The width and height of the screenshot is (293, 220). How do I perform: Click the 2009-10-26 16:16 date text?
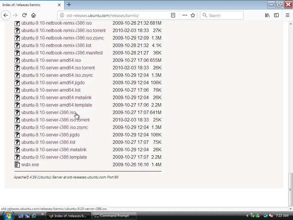pos(130,165)
